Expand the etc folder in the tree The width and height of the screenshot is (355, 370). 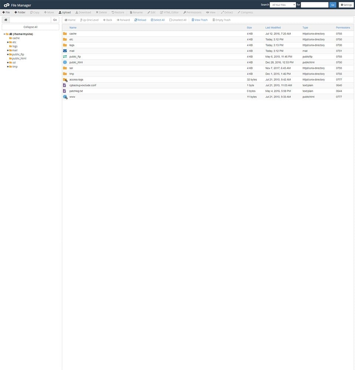pyautogui.click(x=9, y=42)
